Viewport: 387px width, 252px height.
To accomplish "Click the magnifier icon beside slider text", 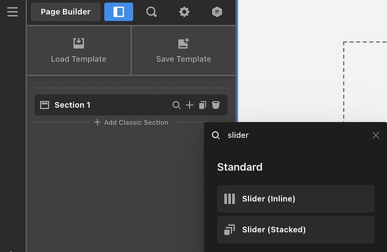I will pos(216,135).
